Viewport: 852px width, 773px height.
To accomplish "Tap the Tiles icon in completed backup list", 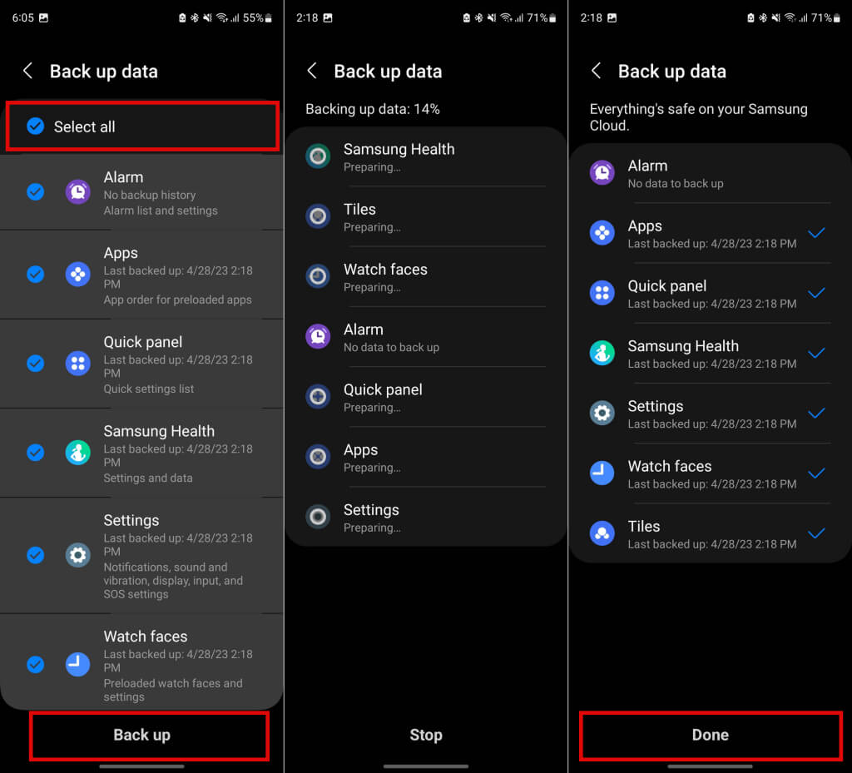I will [602, 533].
